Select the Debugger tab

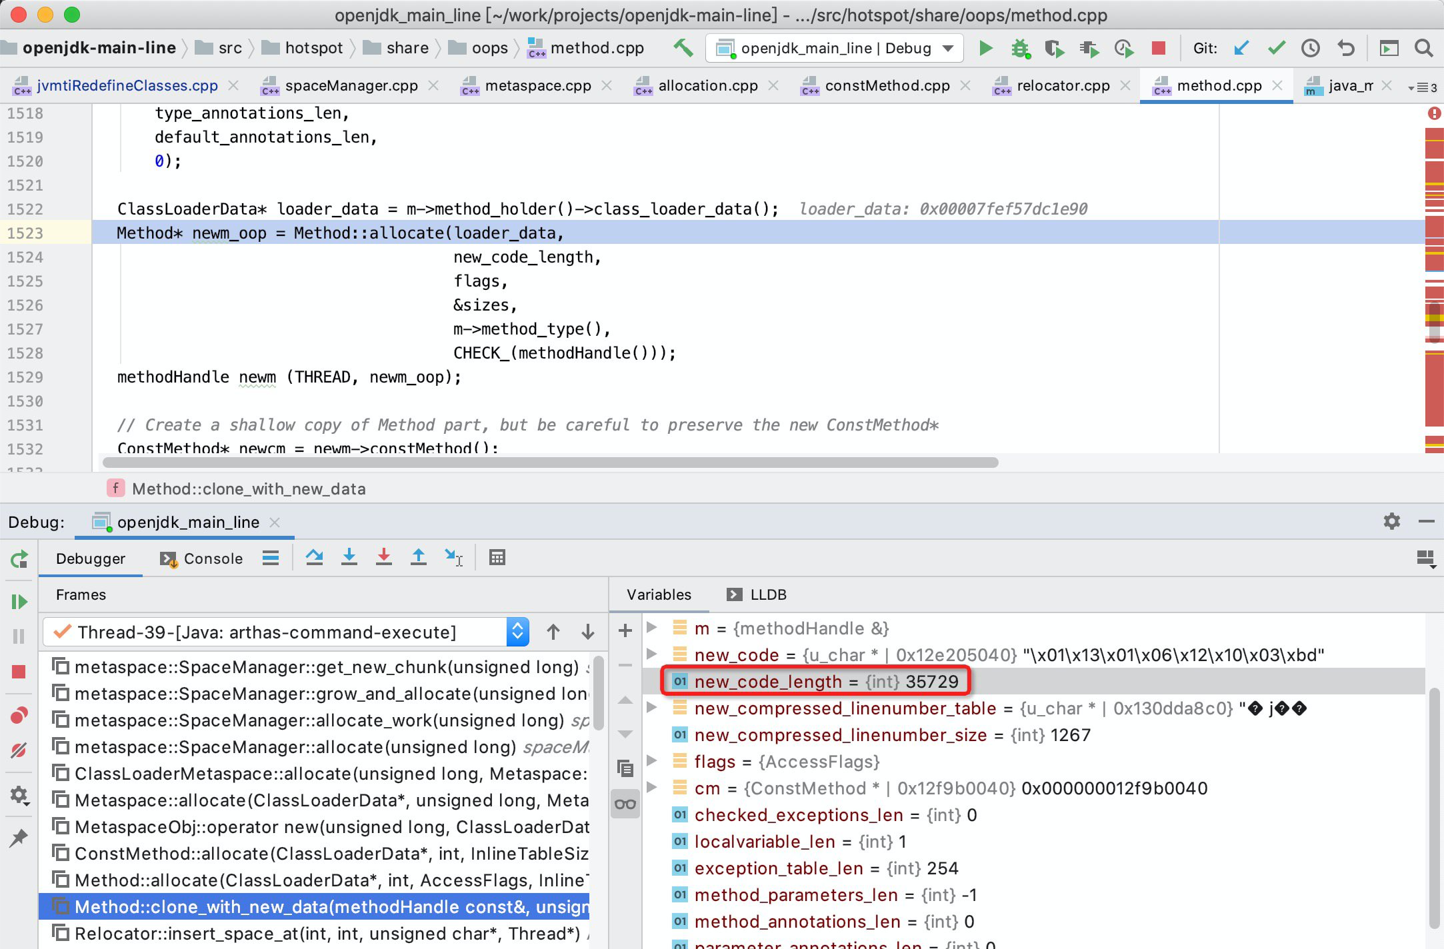91,558
